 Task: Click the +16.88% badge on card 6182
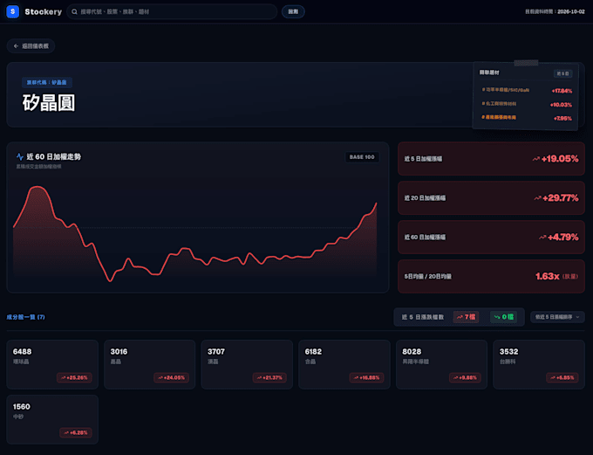pos(366,378)
